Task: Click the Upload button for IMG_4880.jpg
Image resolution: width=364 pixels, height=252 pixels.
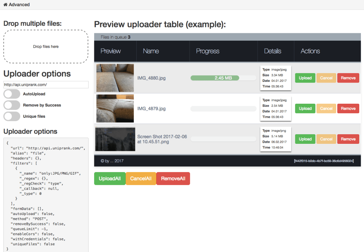Action: click(305, 78)
